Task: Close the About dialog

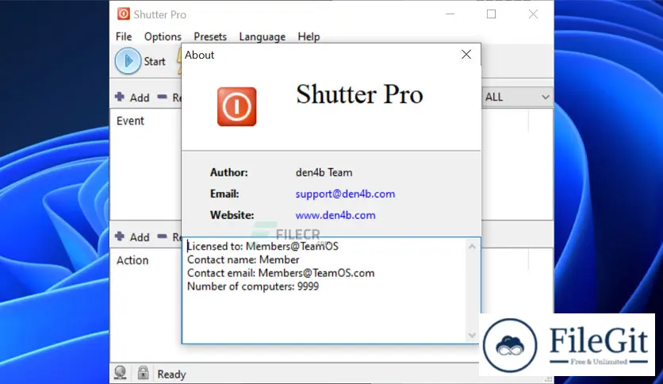Action: pos(466,54)
